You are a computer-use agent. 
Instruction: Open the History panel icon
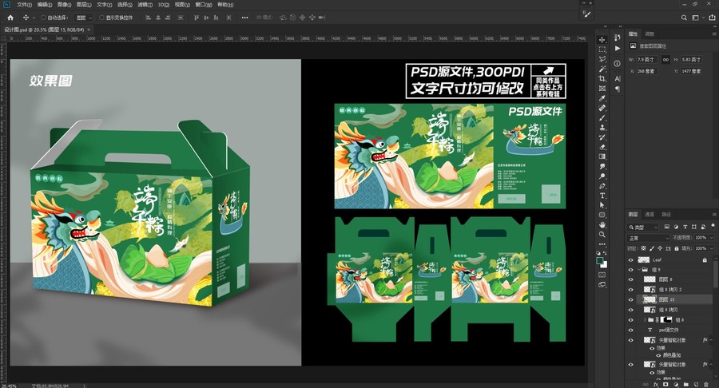pyautogui.click(x=618, y=38)
